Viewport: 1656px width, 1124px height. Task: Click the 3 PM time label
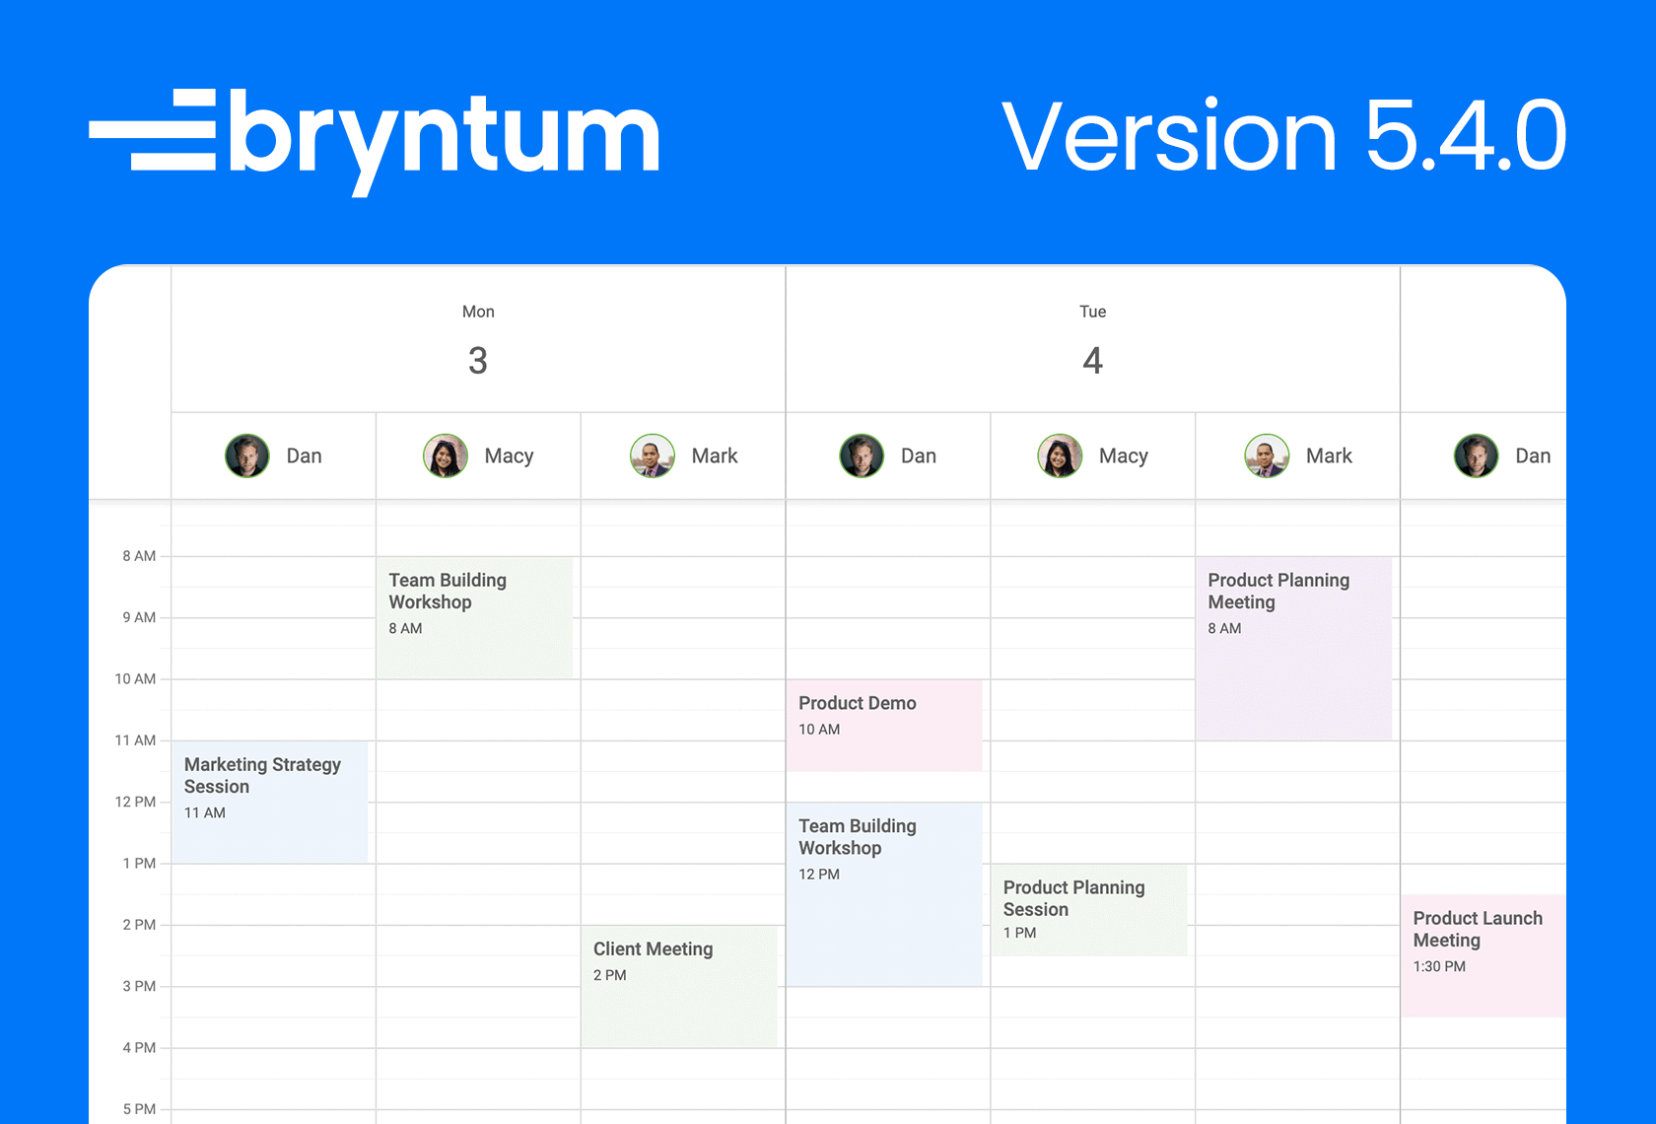[x=139, y=986]
